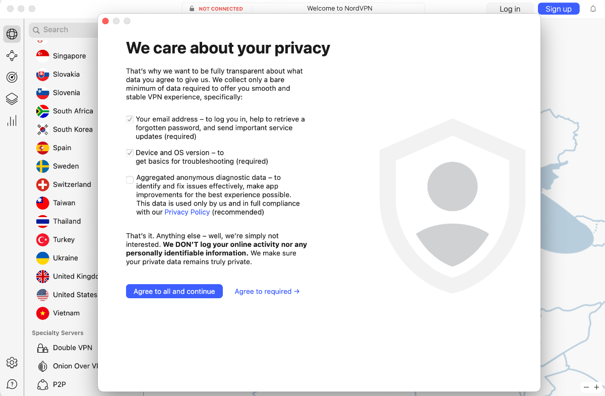605x396 pixels.
Task: Click the Sign up button
Action: point(559,9)
